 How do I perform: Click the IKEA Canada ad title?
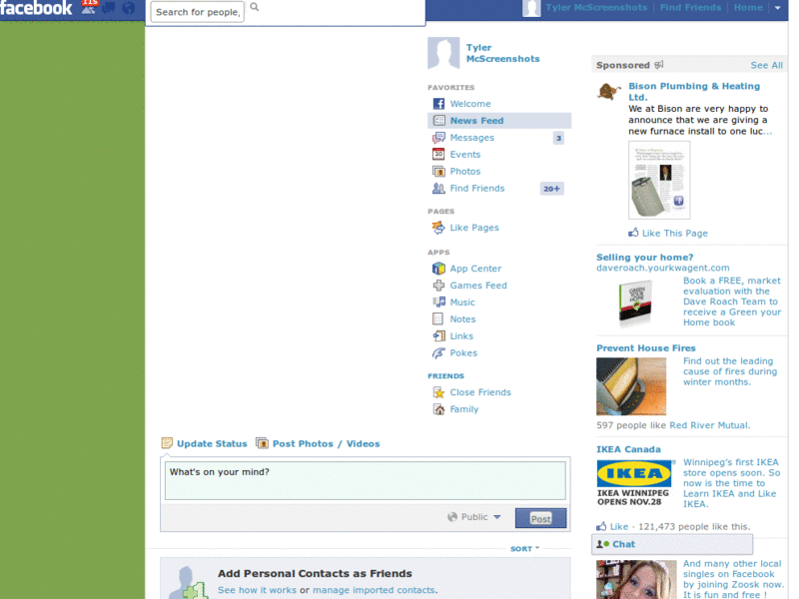[628, 449]
